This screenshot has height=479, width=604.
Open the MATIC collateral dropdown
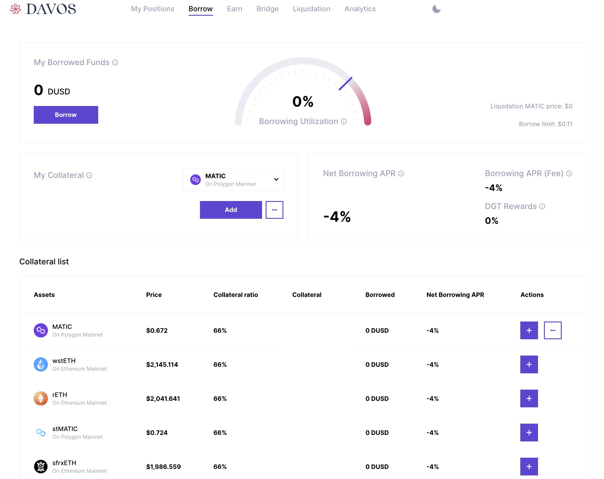[x=233, y=180]
